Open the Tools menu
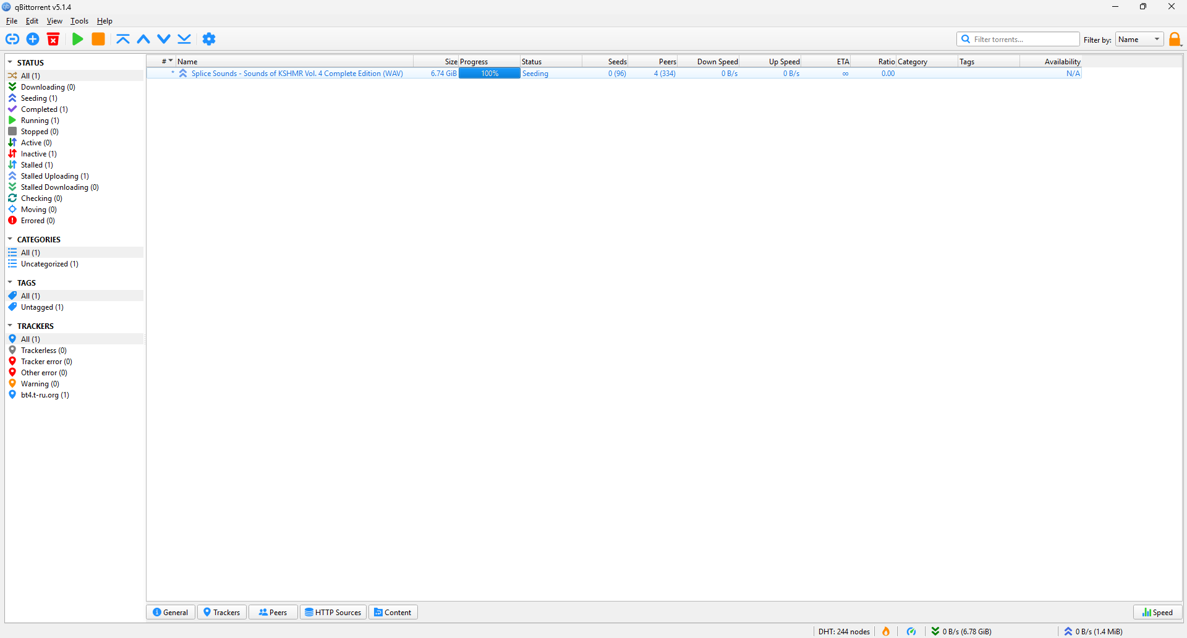The height and width of the screenshot is (638, 1187). click(x=79, y=21)
